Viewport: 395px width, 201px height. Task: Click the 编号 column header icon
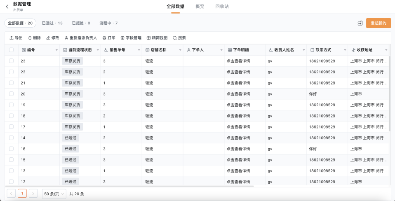[24, 50]
